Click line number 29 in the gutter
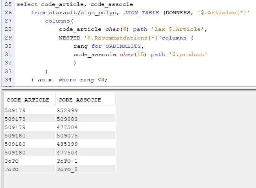Viewport: 256px width, 188px height. click(x=8, y=38)
